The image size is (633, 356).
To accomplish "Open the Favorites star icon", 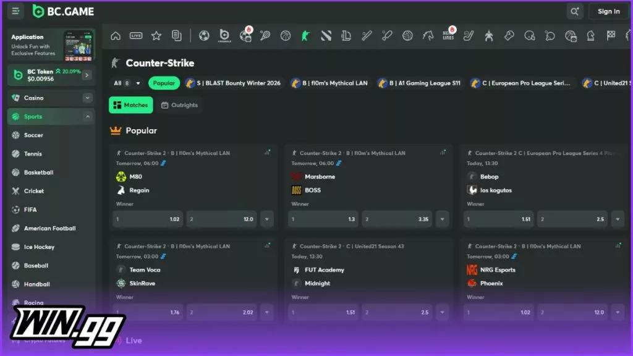I will 156,36.
